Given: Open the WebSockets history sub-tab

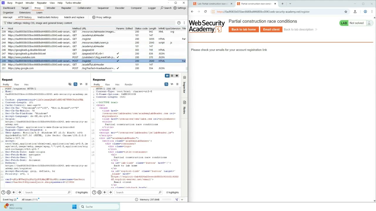Looking at the screenshot, I should (48, 17).
